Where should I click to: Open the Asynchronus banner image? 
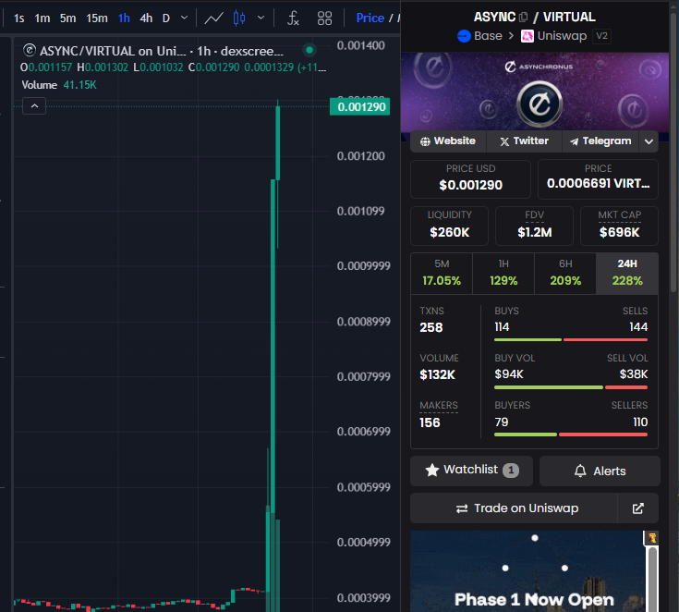535,92
